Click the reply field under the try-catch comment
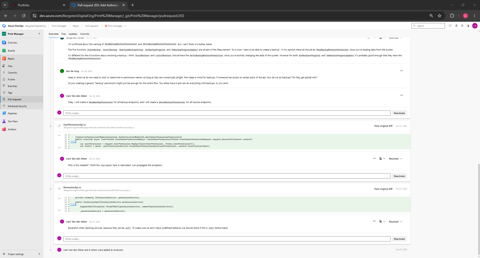 click(x=227, y=176)
